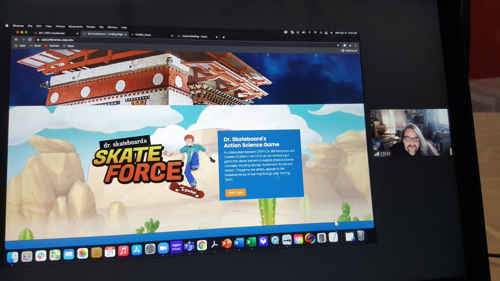Open the View menu
The image size is (500, 281).
(x=49, y=26)
